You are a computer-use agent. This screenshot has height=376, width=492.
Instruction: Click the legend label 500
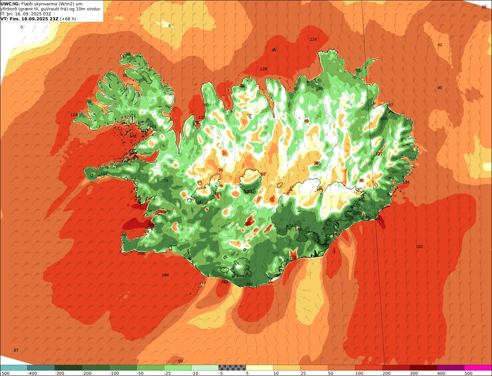[468, 373]
